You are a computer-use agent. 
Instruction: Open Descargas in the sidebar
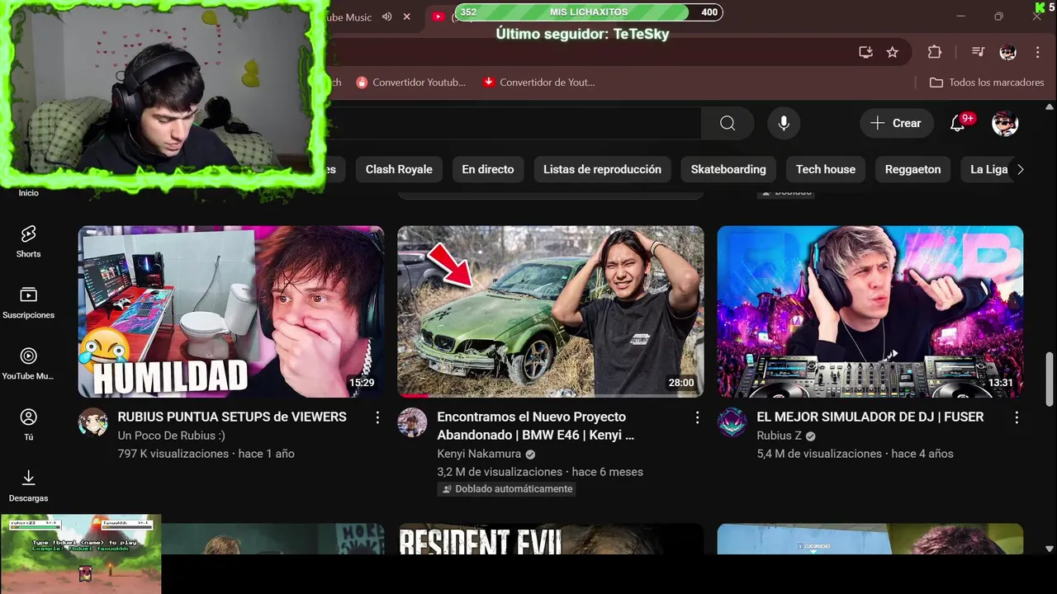pyautogui.click(x=28, y=486)
